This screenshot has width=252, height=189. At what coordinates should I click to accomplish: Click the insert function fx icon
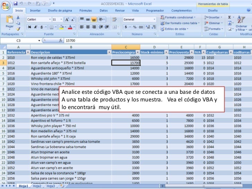61,40
